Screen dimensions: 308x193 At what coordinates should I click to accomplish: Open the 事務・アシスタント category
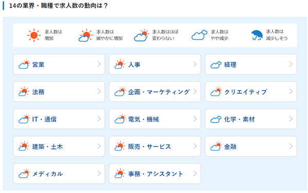point(155,174)
